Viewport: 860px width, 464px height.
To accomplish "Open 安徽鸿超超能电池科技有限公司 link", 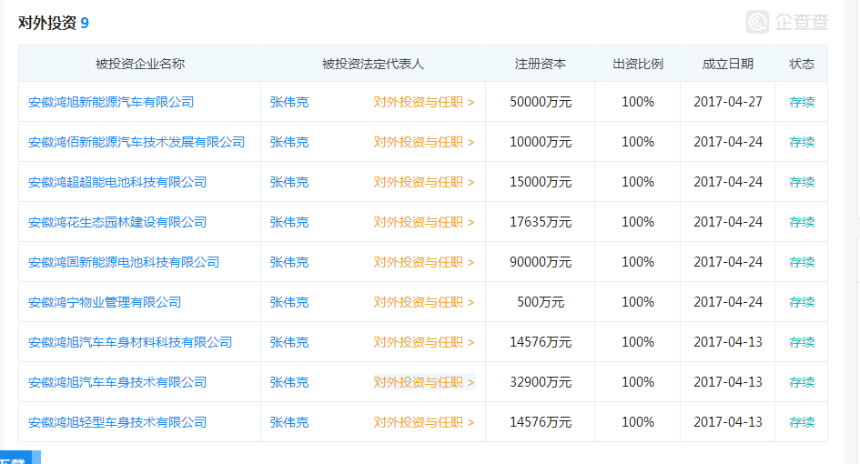I will (117, 182).
